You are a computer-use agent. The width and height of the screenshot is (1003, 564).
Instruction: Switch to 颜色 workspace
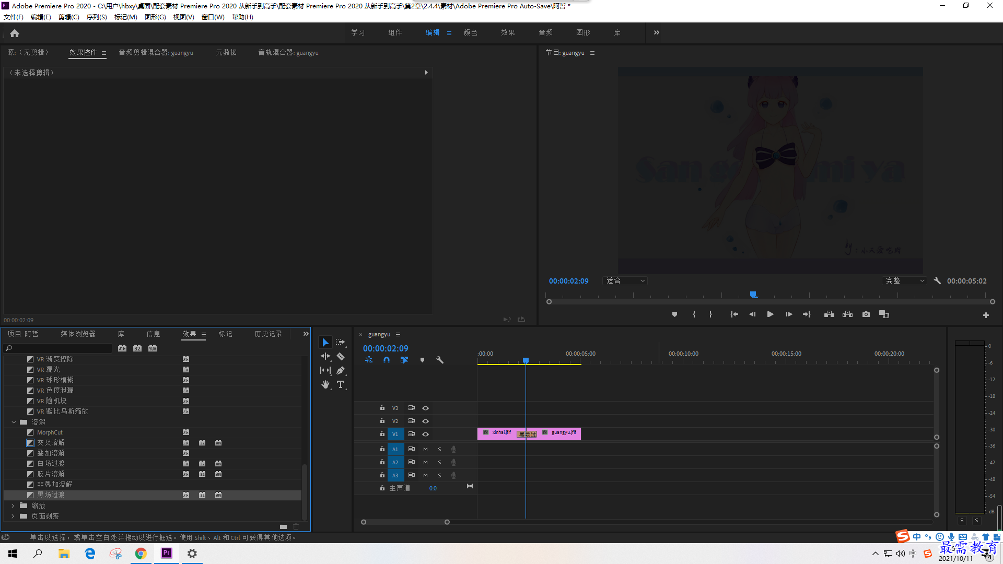471,32
